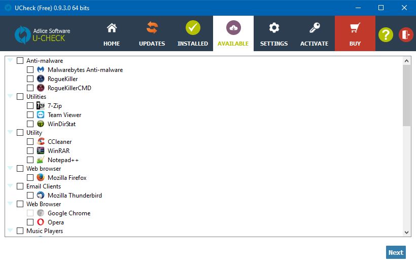Image resolution: width=416 pixels, height=269 pixels.
Task: Click the scrollbar up arrow
Action: pos(406,61)
